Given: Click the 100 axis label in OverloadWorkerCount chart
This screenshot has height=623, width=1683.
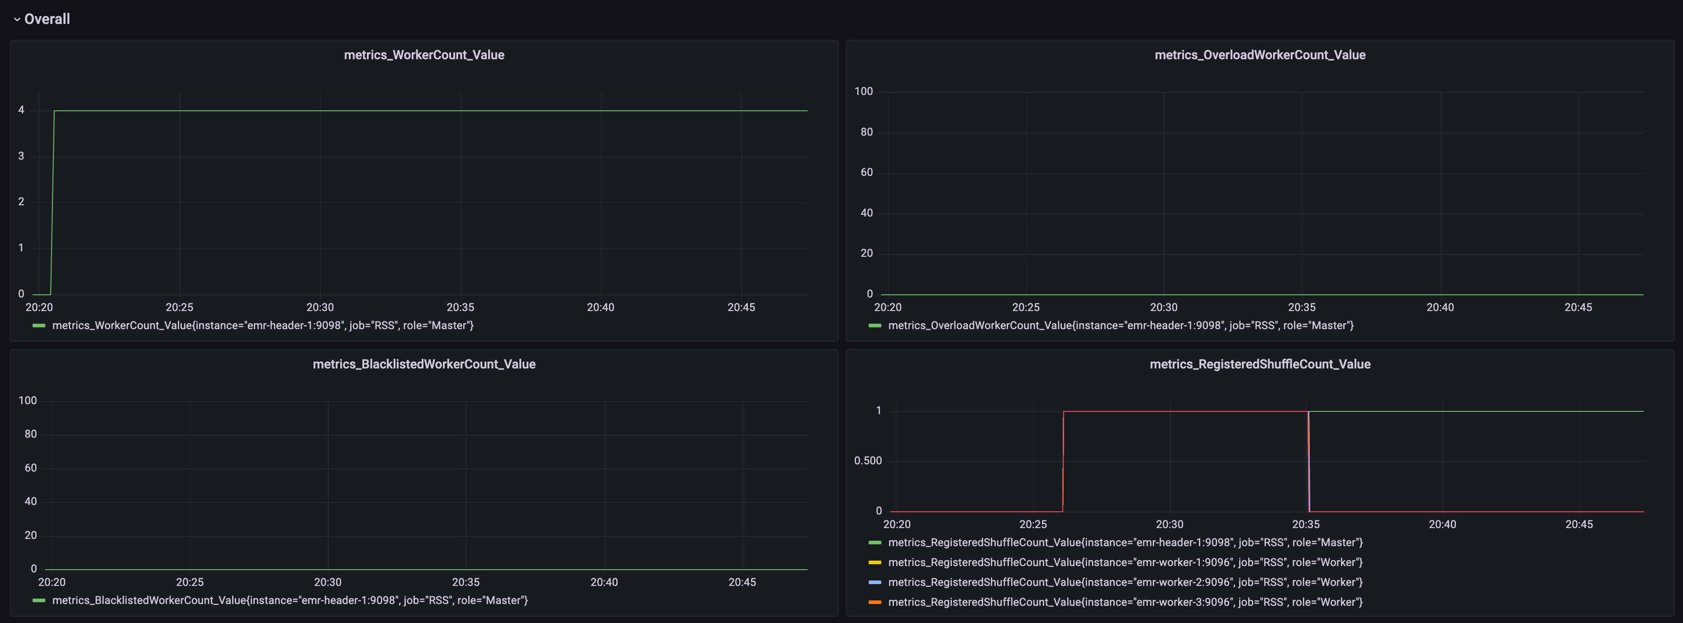Looking at the screenshot, I should pos(863,91).
